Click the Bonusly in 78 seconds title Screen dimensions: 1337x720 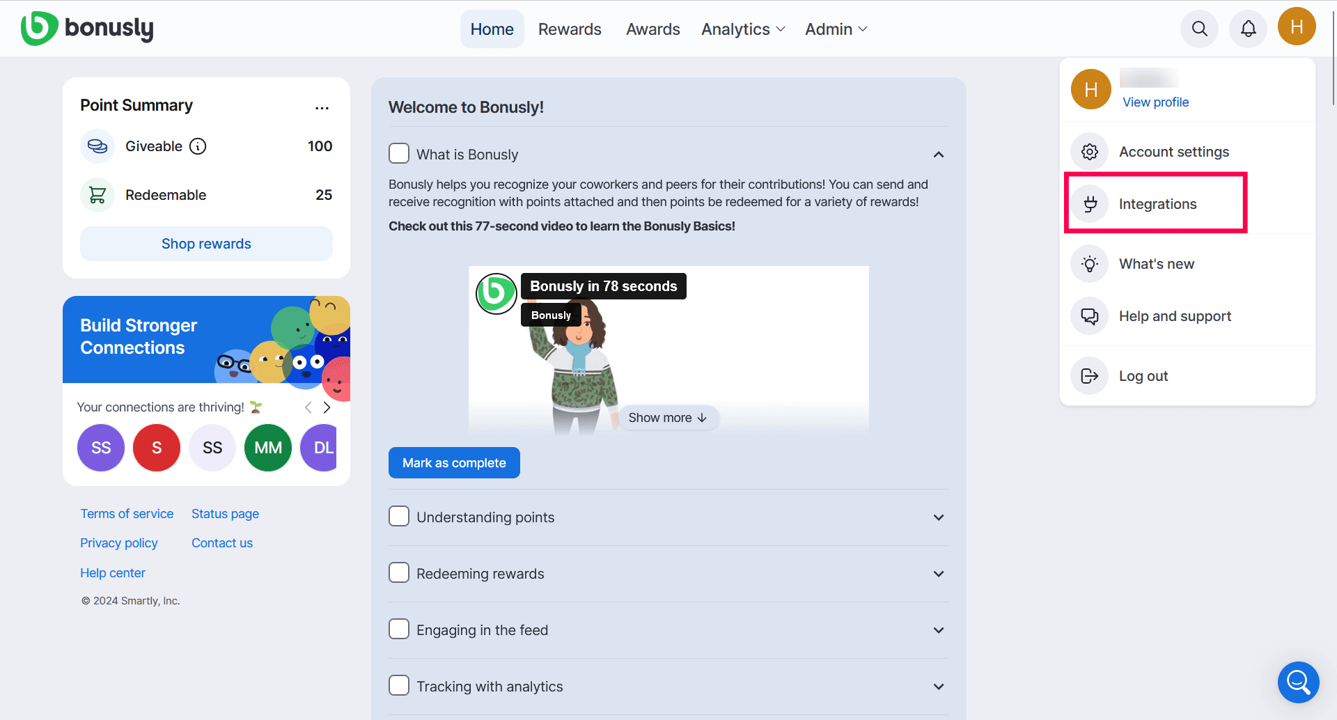tap(604, 286)
